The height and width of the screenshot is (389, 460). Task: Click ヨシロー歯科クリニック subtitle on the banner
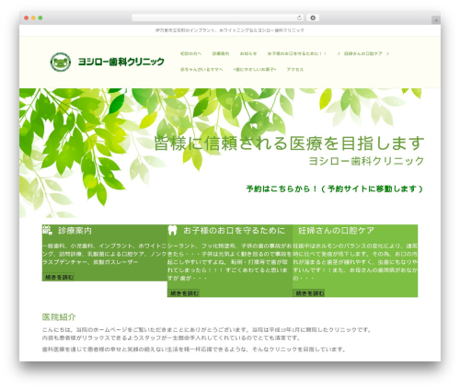(x=366, y=161)
